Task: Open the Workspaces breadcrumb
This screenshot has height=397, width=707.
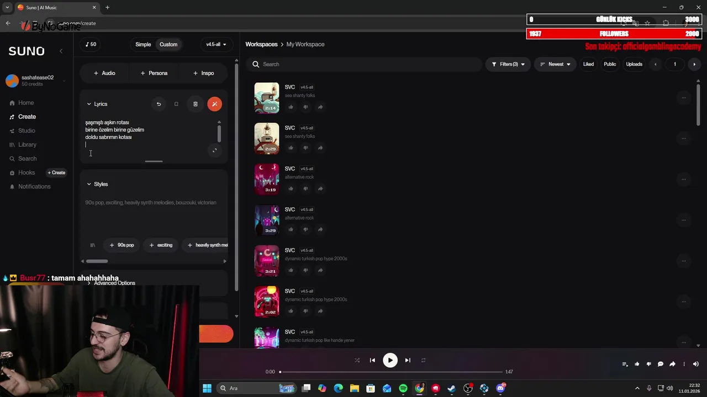Action: pyautogui.click(x=261, y=44)
